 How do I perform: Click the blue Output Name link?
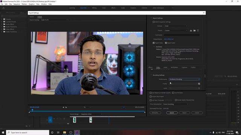[x=169, y=39]
